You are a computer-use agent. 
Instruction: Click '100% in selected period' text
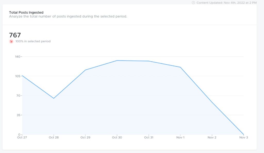tap(33, 41)
